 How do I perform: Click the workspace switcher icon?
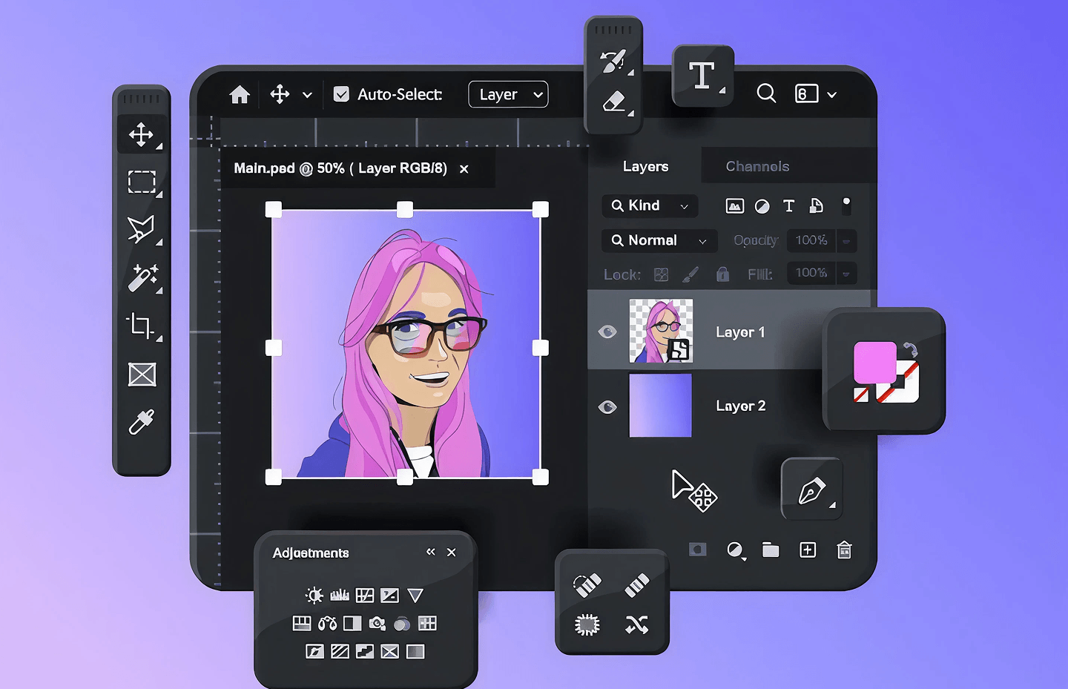click(x=806, y=93)
